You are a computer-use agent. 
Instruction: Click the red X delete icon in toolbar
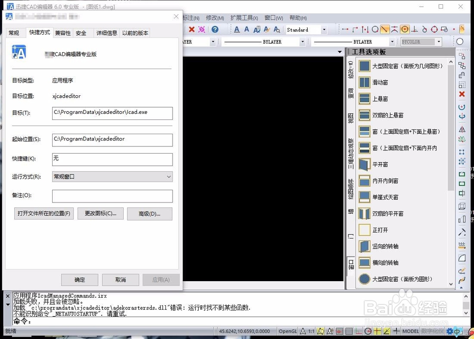tap(191, 29)
